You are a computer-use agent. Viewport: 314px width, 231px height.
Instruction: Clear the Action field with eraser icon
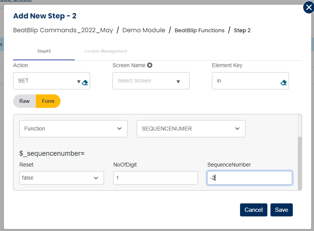click(85, 82)
